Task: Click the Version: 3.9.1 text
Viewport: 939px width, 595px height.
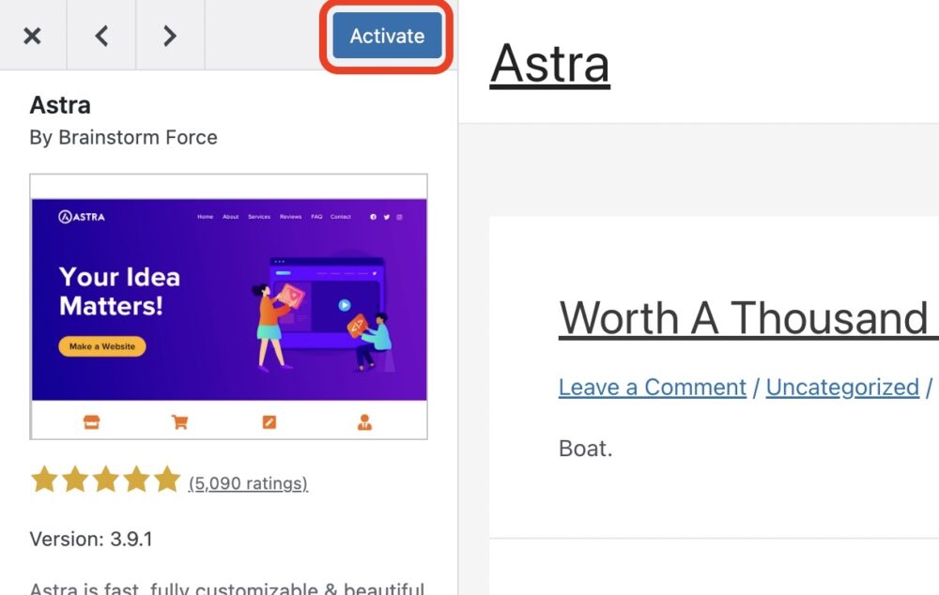Action: pos(91,539)
